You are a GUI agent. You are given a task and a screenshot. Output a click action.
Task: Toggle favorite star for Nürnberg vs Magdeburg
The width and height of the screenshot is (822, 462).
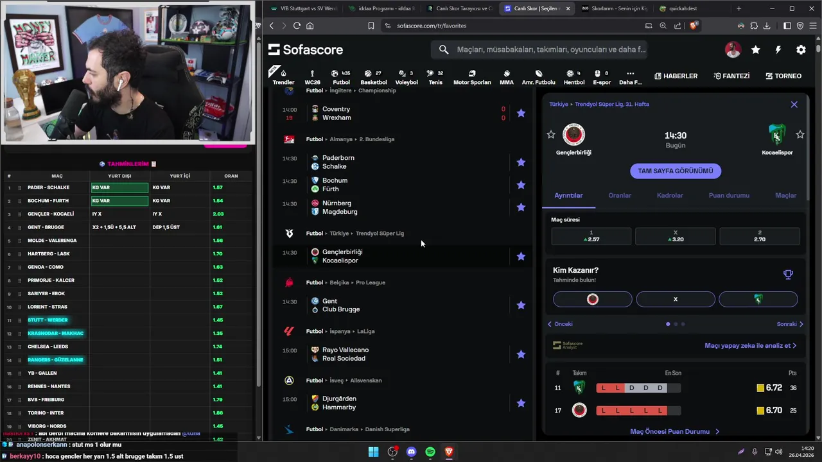click(x=521, y=207)
